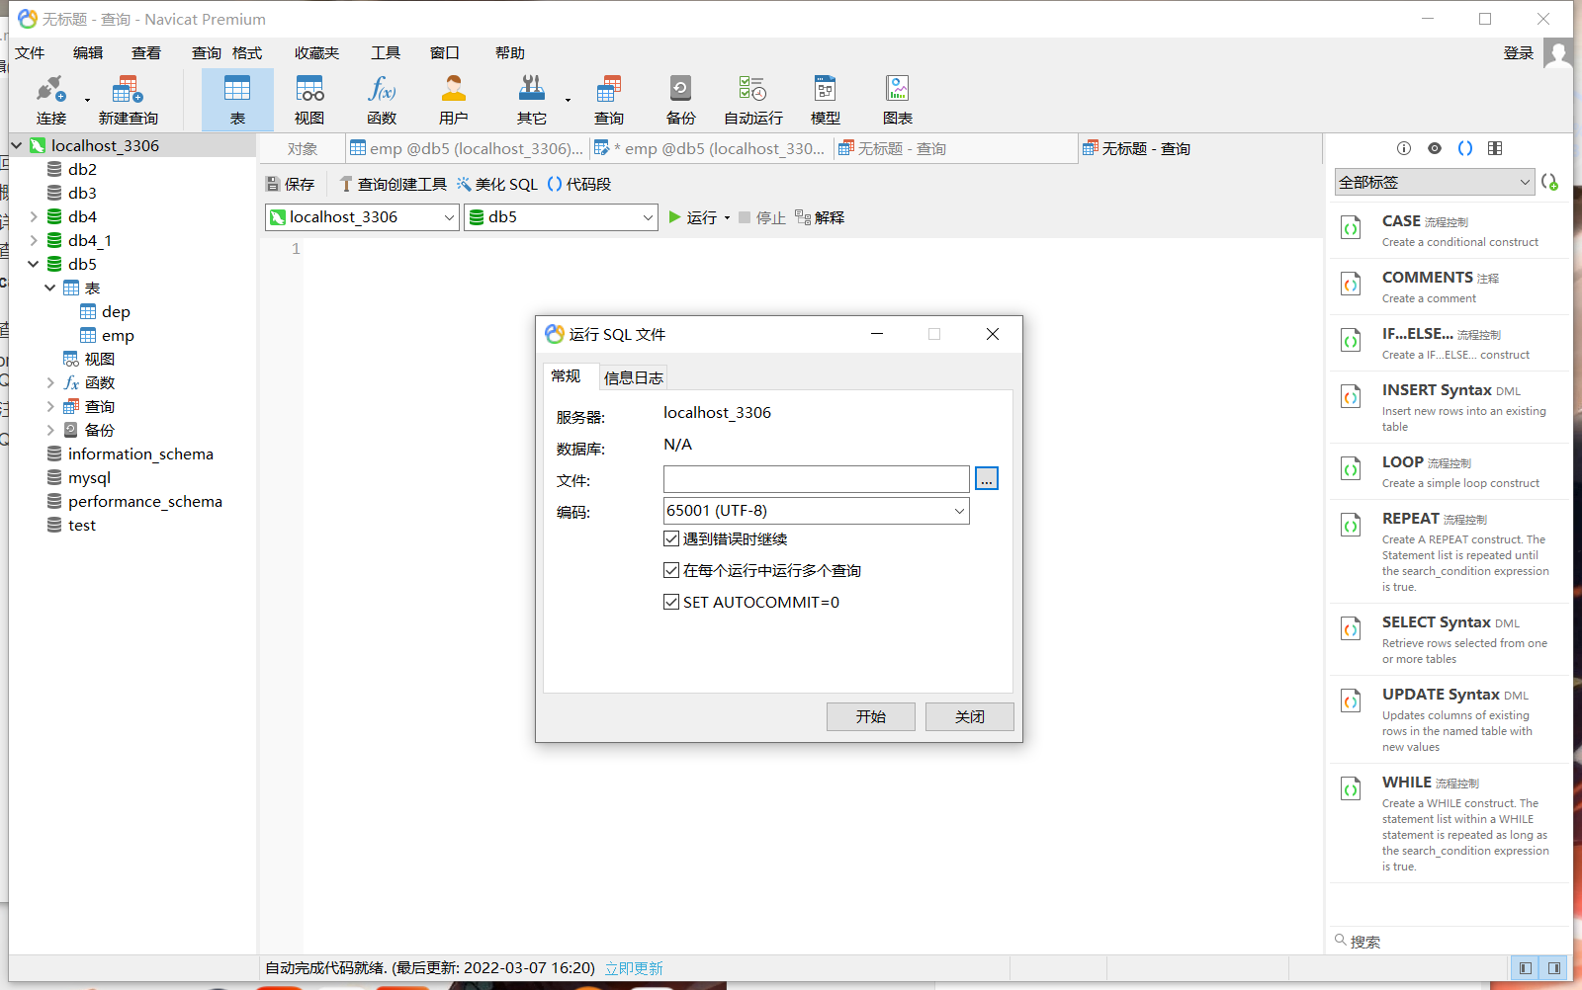
Task: Click the Others (其它) toolbar icon
Action: pos(532,100)
